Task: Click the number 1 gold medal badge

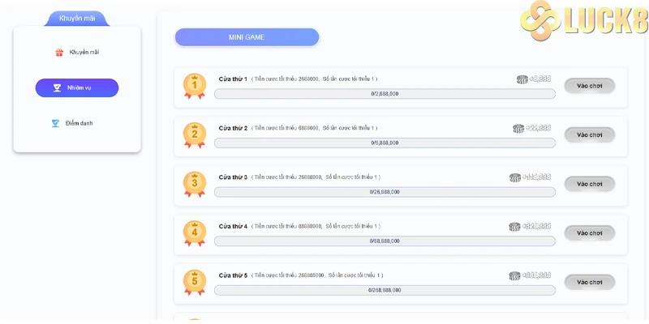Action: 195,85
